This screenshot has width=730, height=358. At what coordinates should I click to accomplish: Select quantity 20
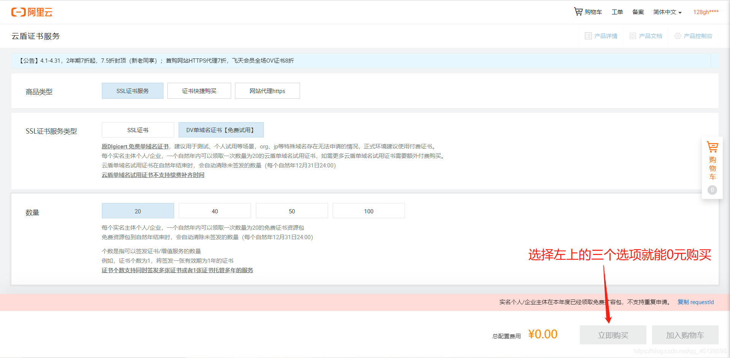(x=138, y=211)
